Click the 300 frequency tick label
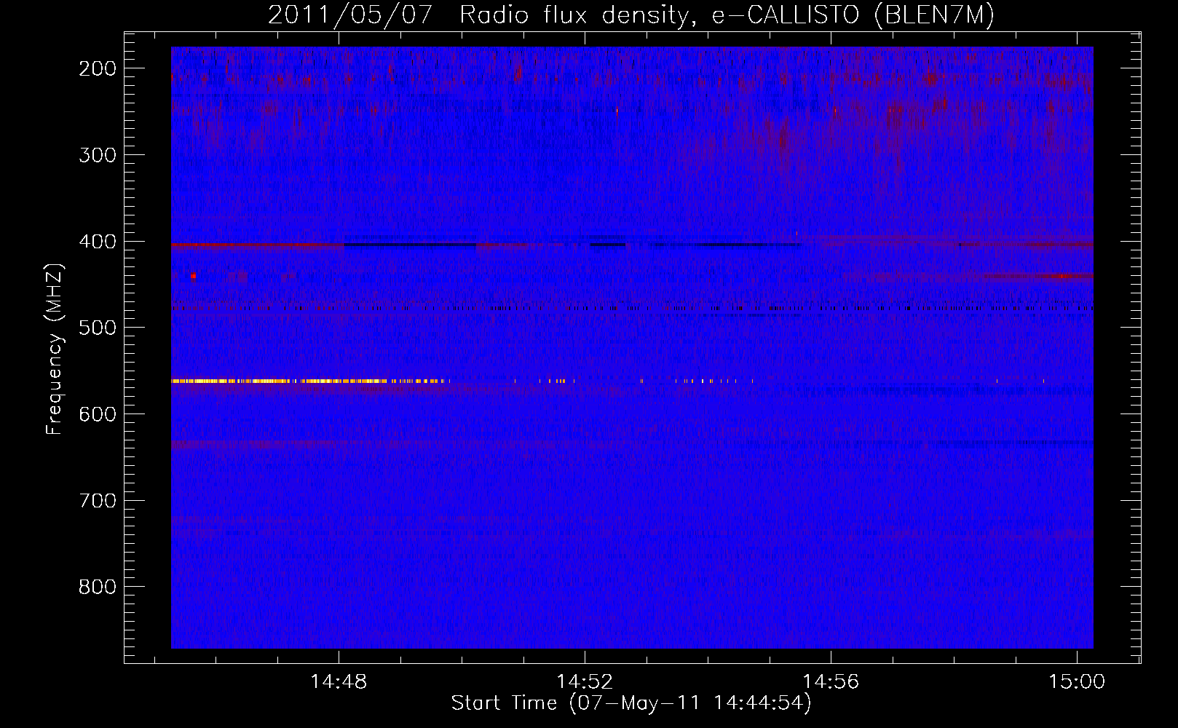Image resolution: width=1178 pixels, height=728 pixels. coord(98,155)
